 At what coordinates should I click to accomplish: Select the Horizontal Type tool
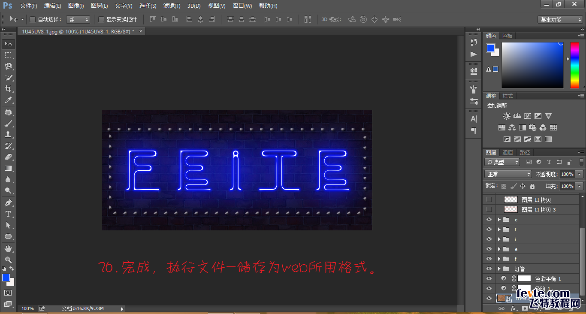click(x=8, y=214)
